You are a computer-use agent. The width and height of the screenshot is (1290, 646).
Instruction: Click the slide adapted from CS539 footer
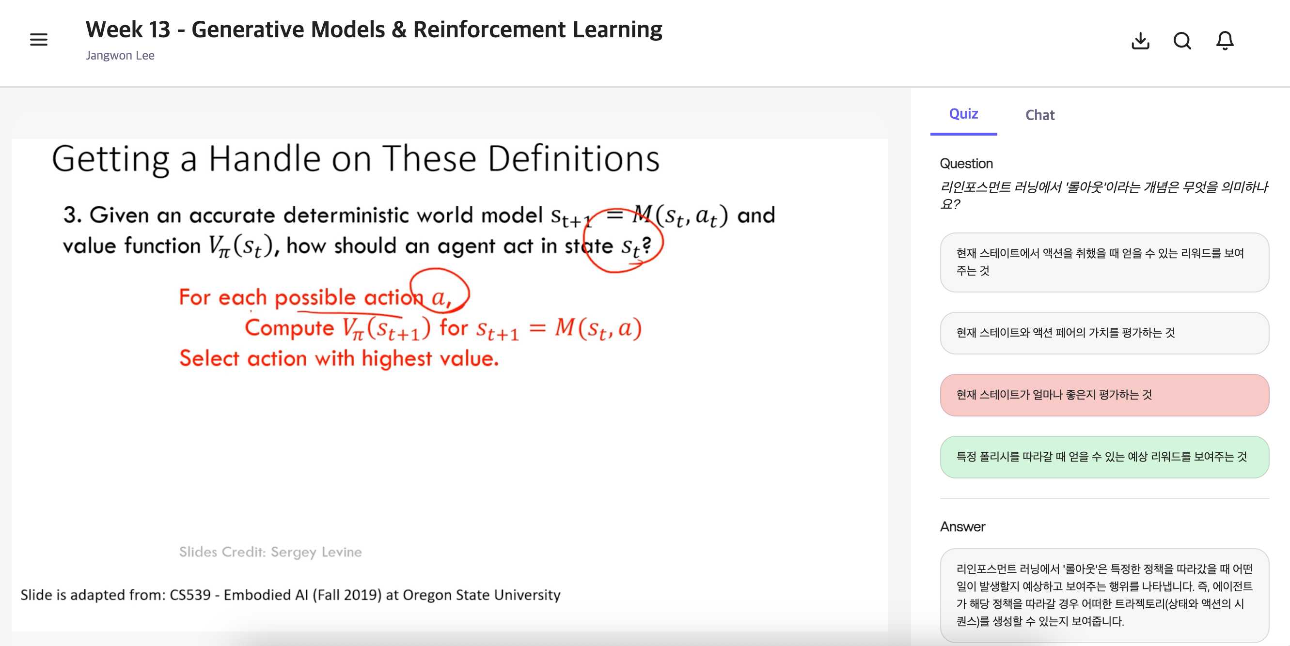tap(290, 595)
